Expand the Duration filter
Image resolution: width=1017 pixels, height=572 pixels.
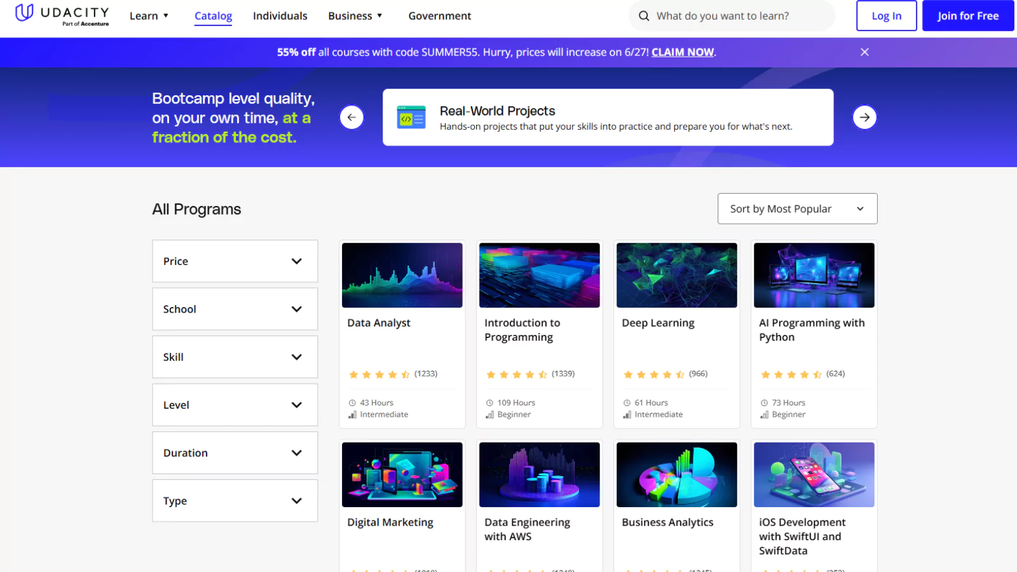(x=235, y=453)
